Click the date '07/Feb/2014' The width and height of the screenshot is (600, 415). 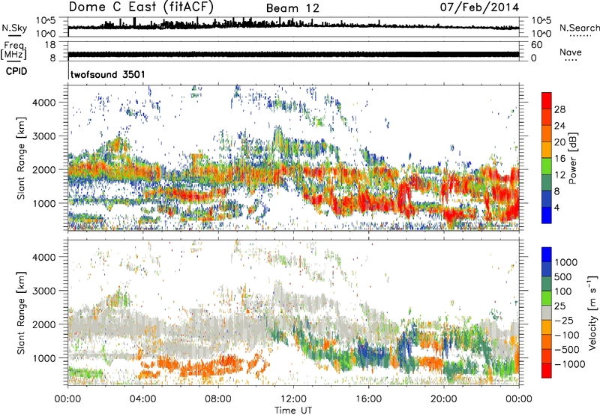479,7
